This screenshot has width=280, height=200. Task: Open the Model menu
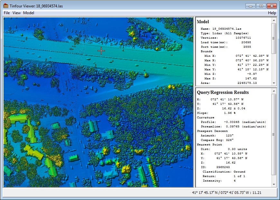tap(29, 13)
